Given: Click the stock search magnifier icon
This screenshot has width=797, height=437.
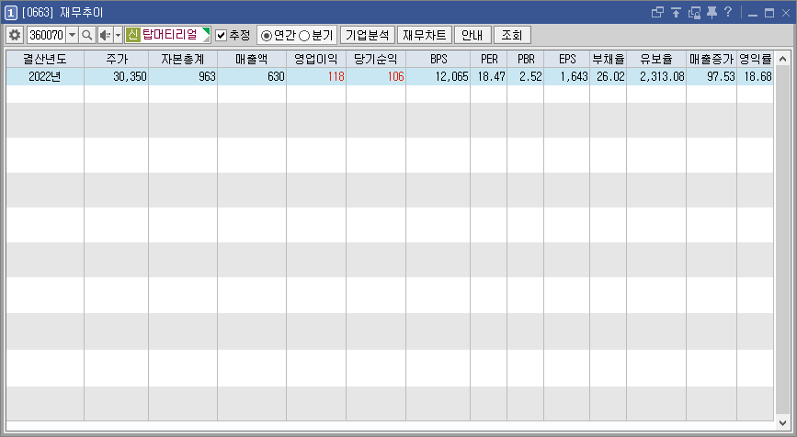Looking at the screenshot, I should (87, 35).
